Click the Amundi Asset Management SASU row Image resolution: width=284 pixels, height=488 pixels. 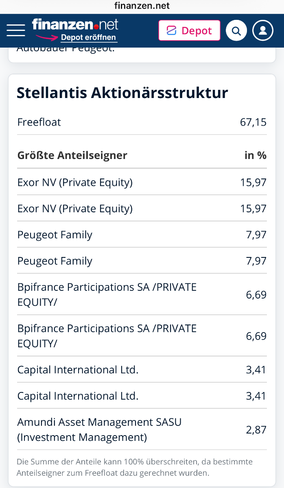tap(142, 429)
